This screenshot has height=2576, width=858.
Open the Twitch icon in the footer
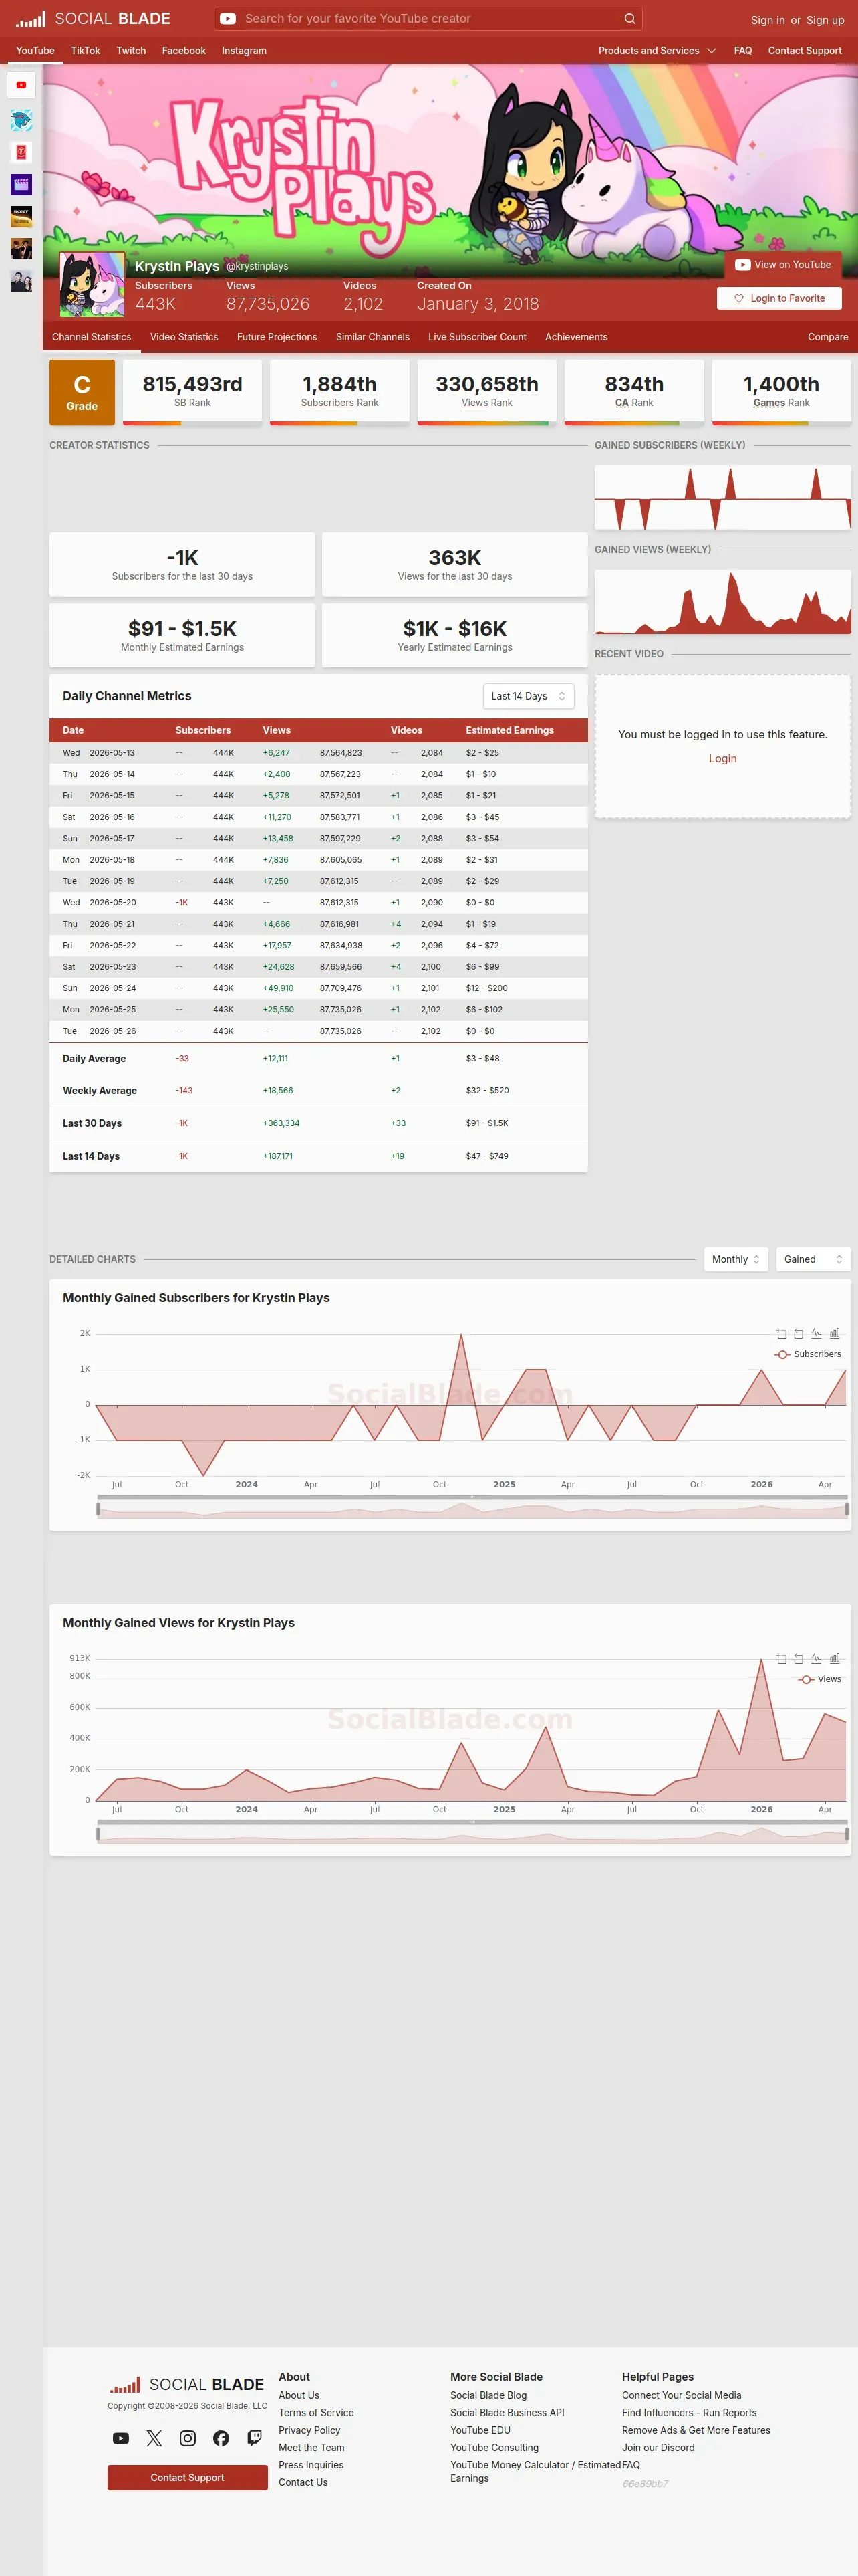(255, 2438)
